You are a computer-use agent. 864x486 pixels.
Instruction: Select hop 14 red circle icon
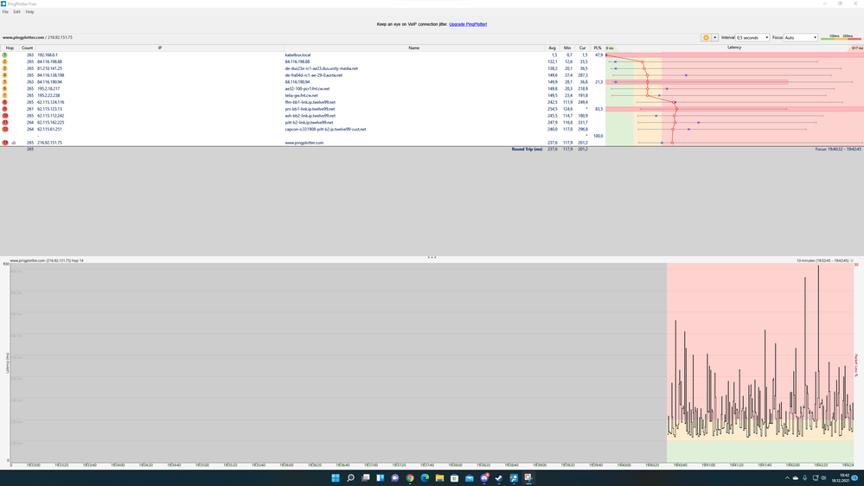(5, 143)
